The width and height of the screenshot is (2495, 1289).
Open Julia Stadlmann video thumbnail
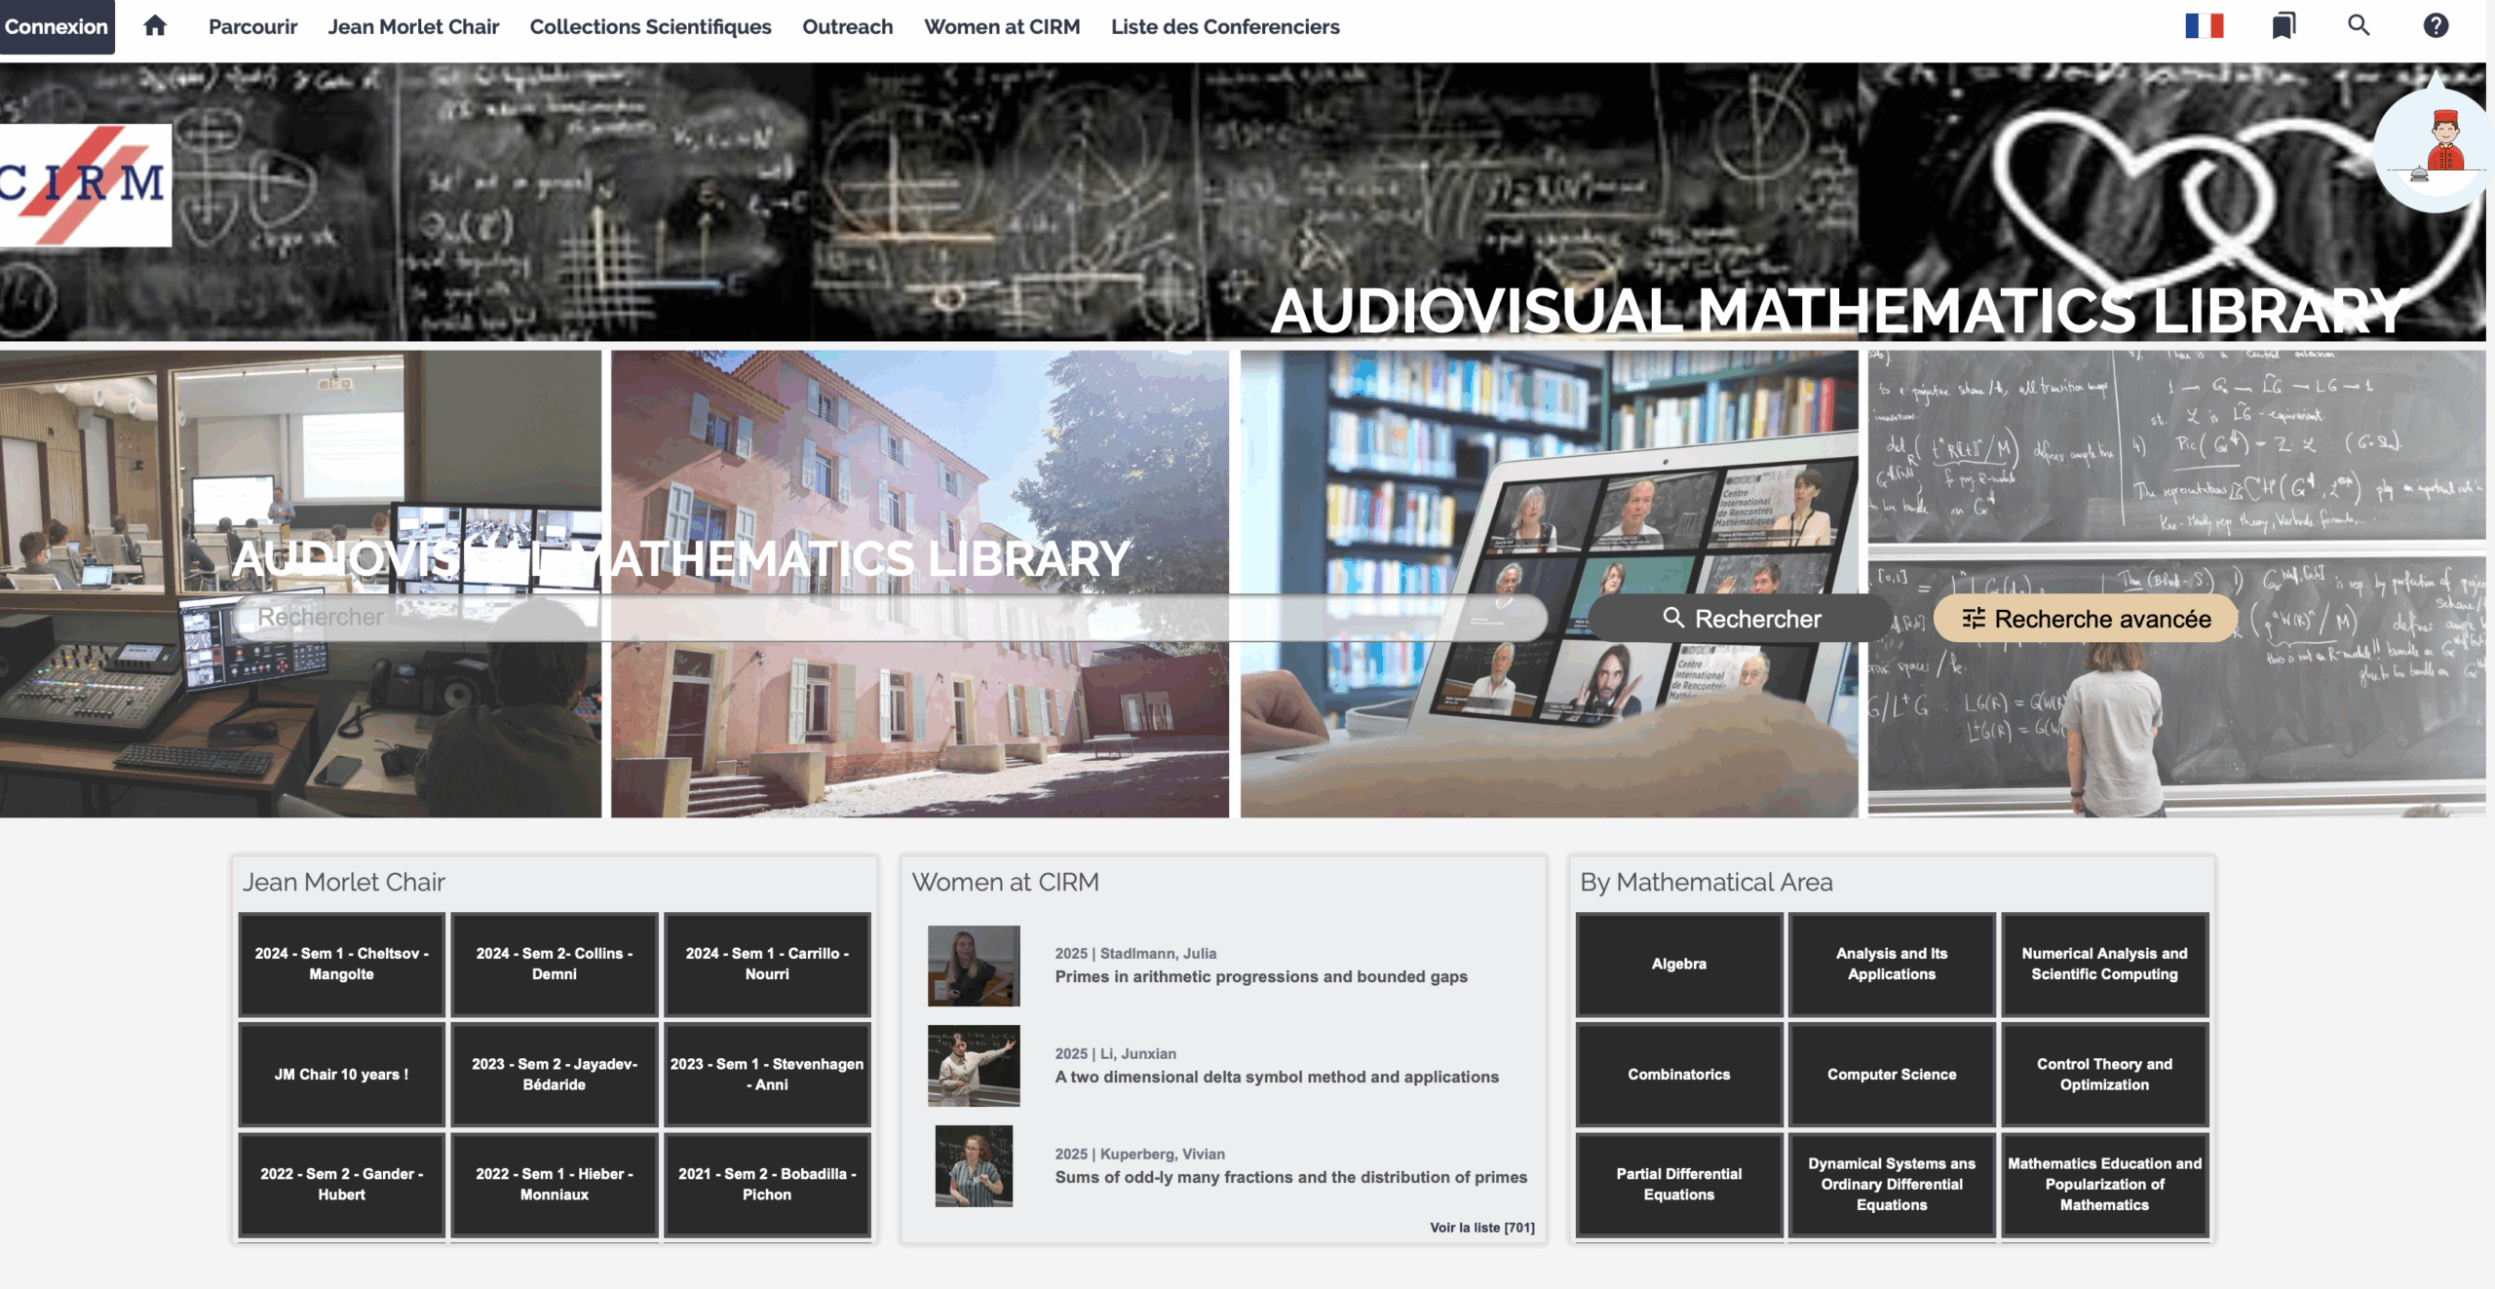point(974,966)
